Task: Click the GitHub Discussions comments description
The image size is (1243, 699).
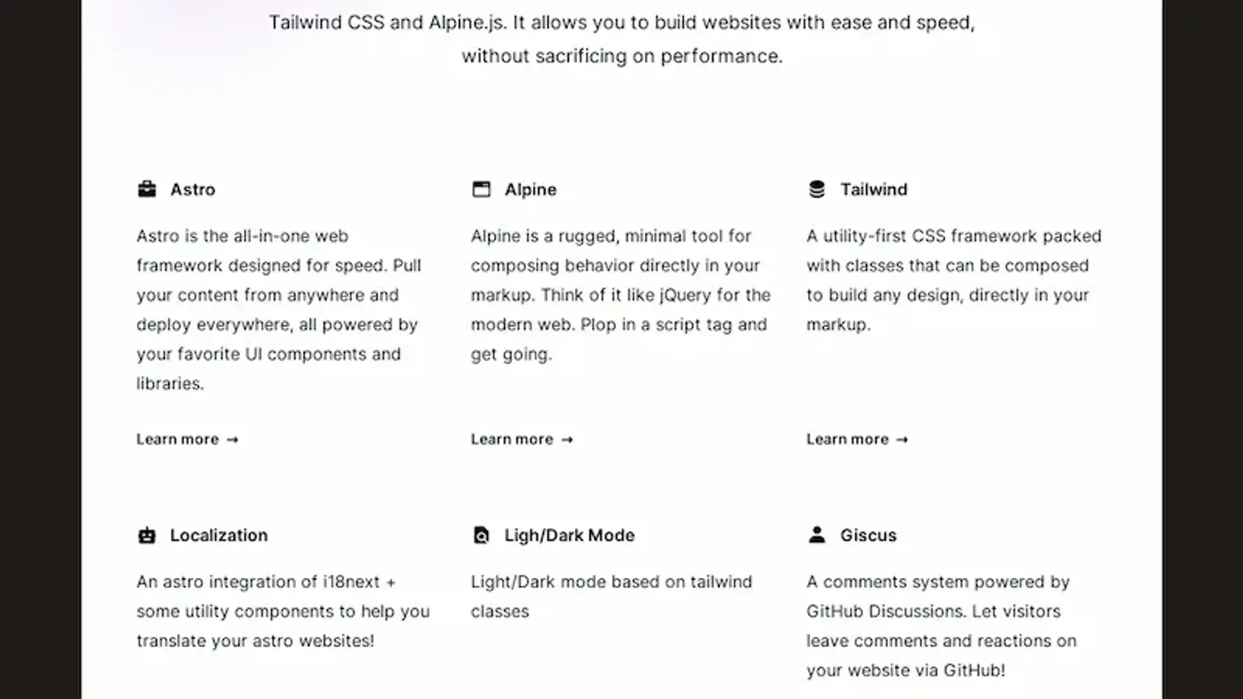Action: pos(942,626)
